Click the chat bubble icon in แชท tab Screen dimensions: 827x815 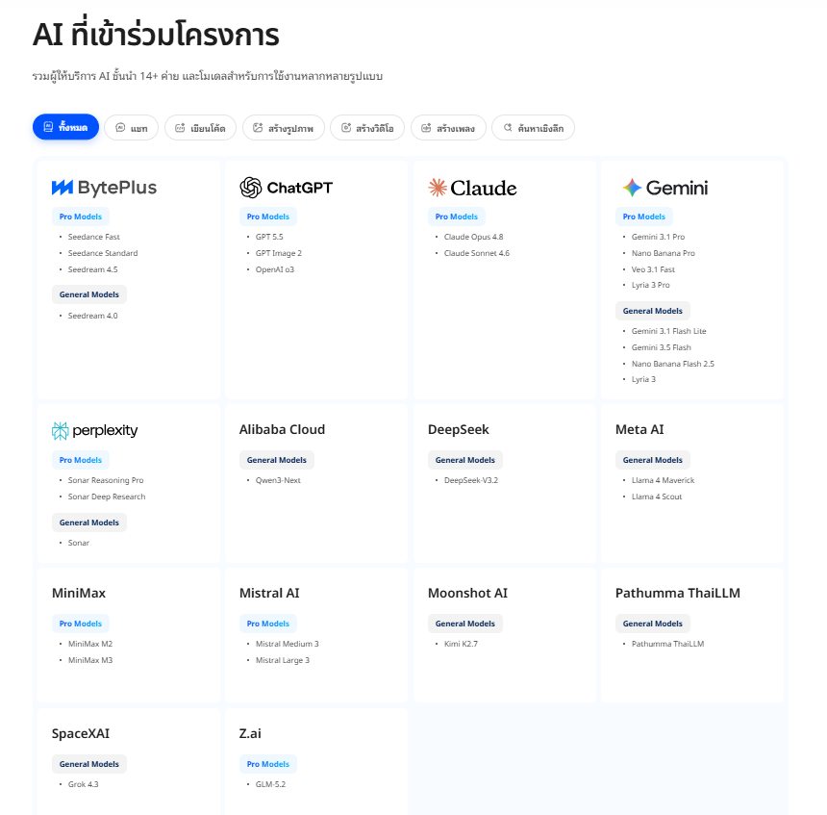click(120, 128)
